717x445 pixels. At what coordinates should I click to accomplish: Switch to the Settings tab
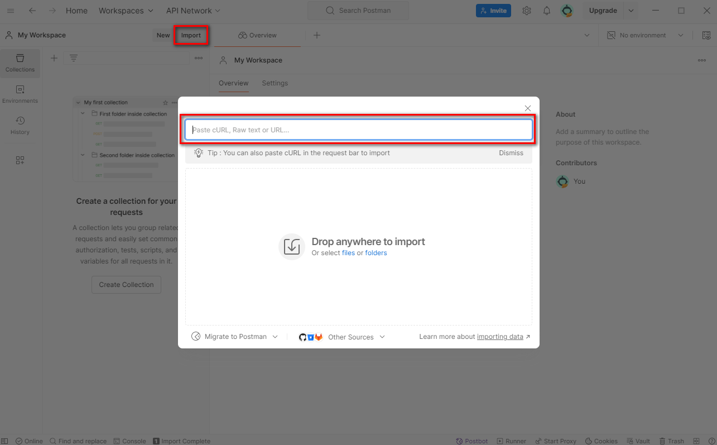coord(275,83)
